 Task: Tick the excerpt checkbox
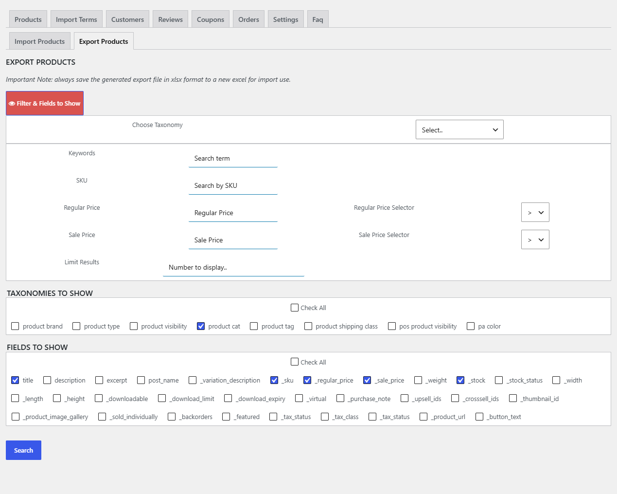(99, 380)
